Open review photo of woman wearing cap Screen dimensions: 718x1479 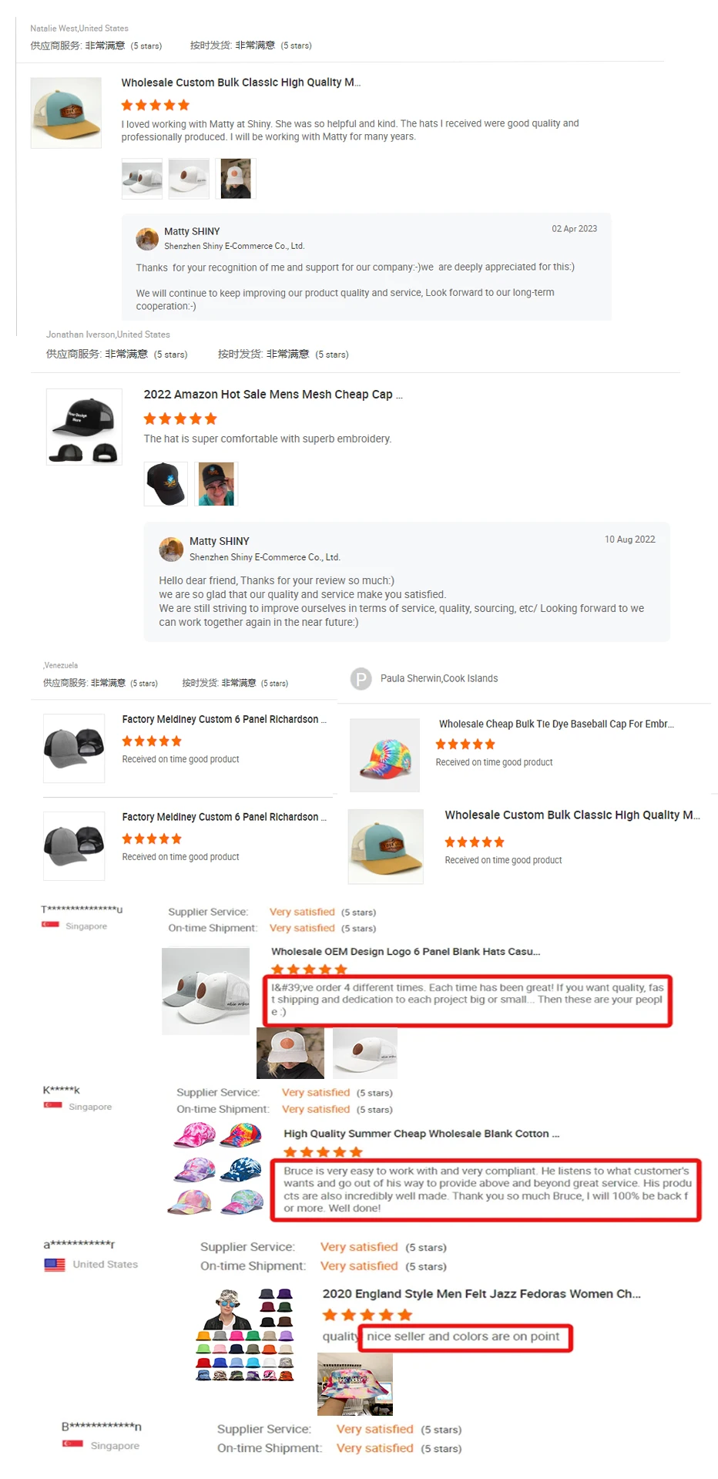[216, 484]
